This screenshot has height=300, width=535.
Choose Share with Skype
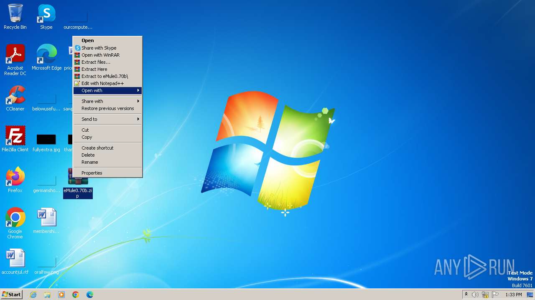pyautogui.click(x=108, y=48)
